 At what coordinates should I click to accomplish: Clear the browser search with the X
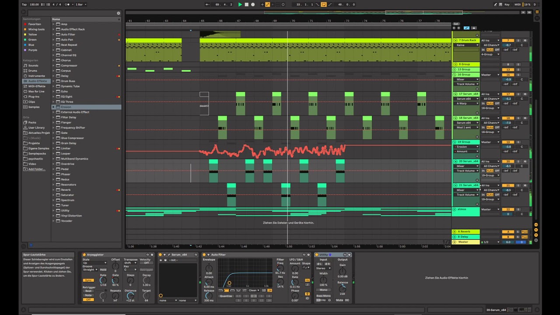click(118, 13)
